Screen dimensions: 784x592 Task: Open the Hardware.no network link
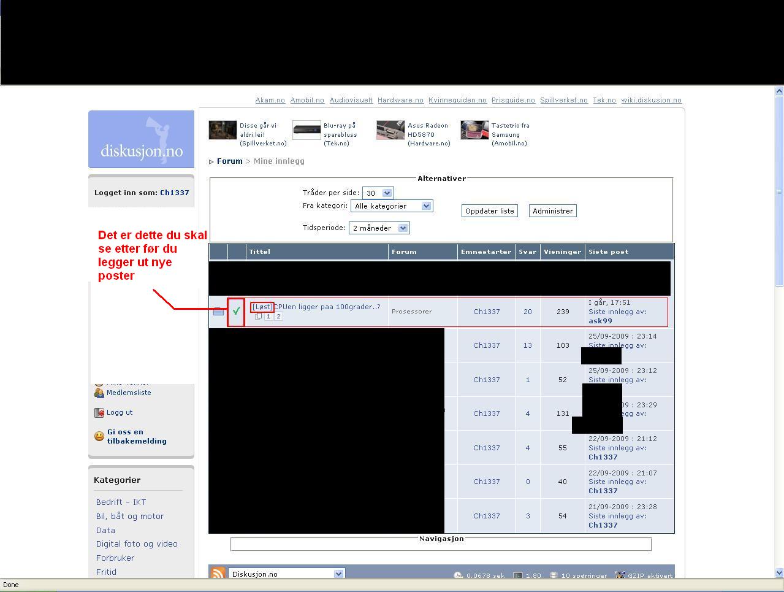pos(400,100)
